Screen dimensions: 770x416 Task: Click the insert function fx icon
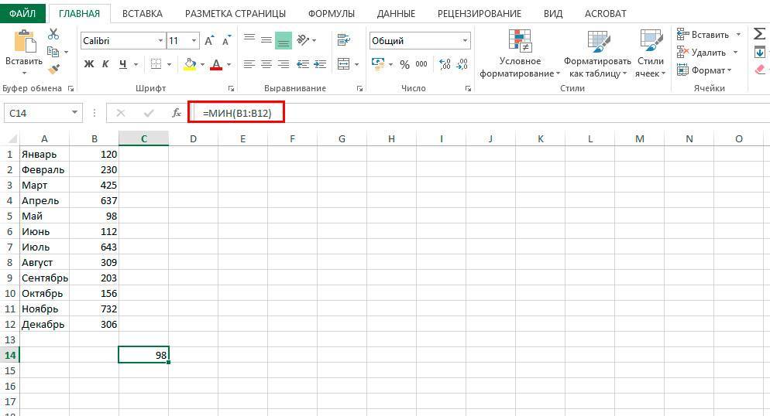[177, 113]
